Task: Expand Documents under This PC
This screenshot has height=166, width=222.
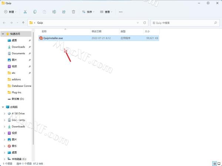Action: click(x=4, y=120)
